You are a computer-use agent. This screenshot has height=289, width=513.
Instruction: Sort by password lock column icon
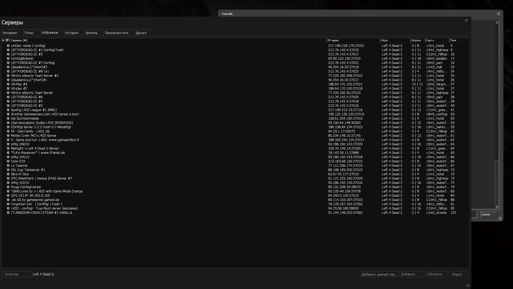coord(3,40)
